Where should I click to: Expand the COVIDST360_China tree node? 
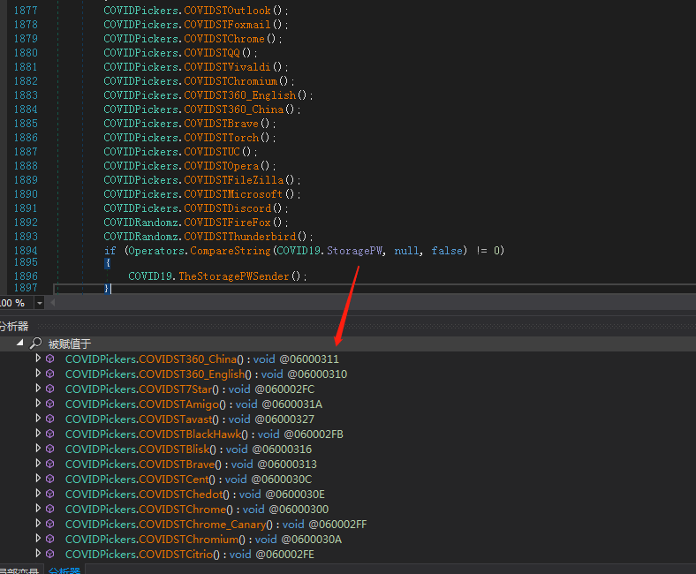click(x=38, y=359)
